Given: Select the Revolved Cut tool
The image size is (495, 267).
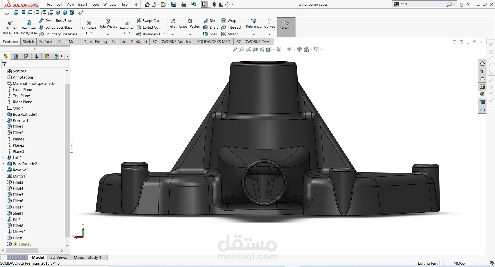Looking at the screenshot, I should tap(127, 28).
